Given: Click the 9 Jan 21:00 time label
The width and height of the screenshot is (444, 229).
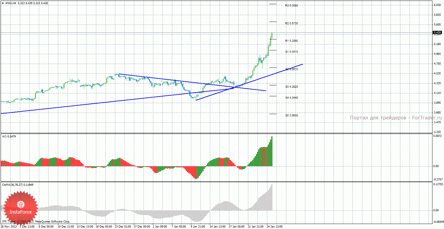Looking at the screenshot, I should click(x=198, y=227).
